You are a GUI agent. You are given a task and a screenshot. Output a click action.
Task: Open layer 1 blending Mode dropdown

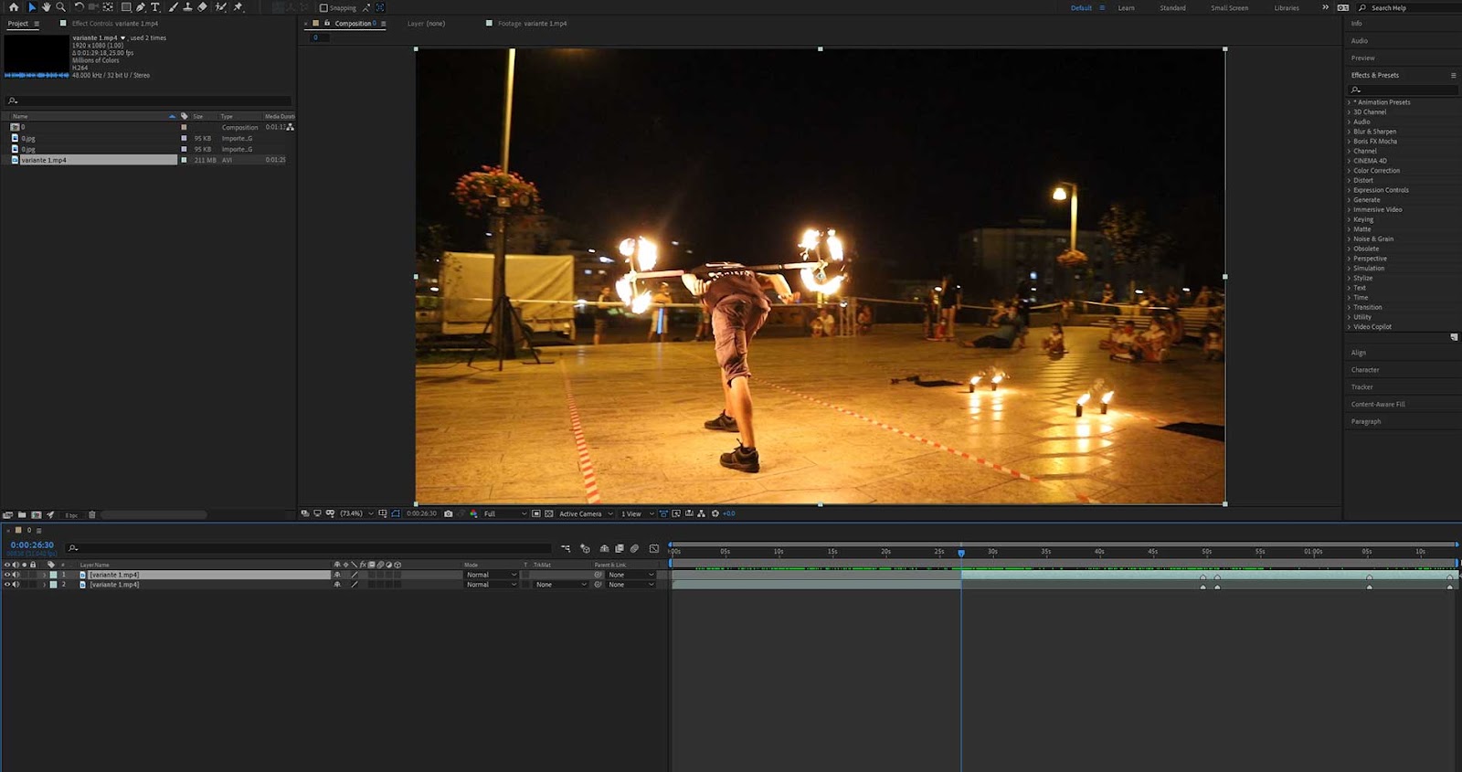(x=491, y=575)
